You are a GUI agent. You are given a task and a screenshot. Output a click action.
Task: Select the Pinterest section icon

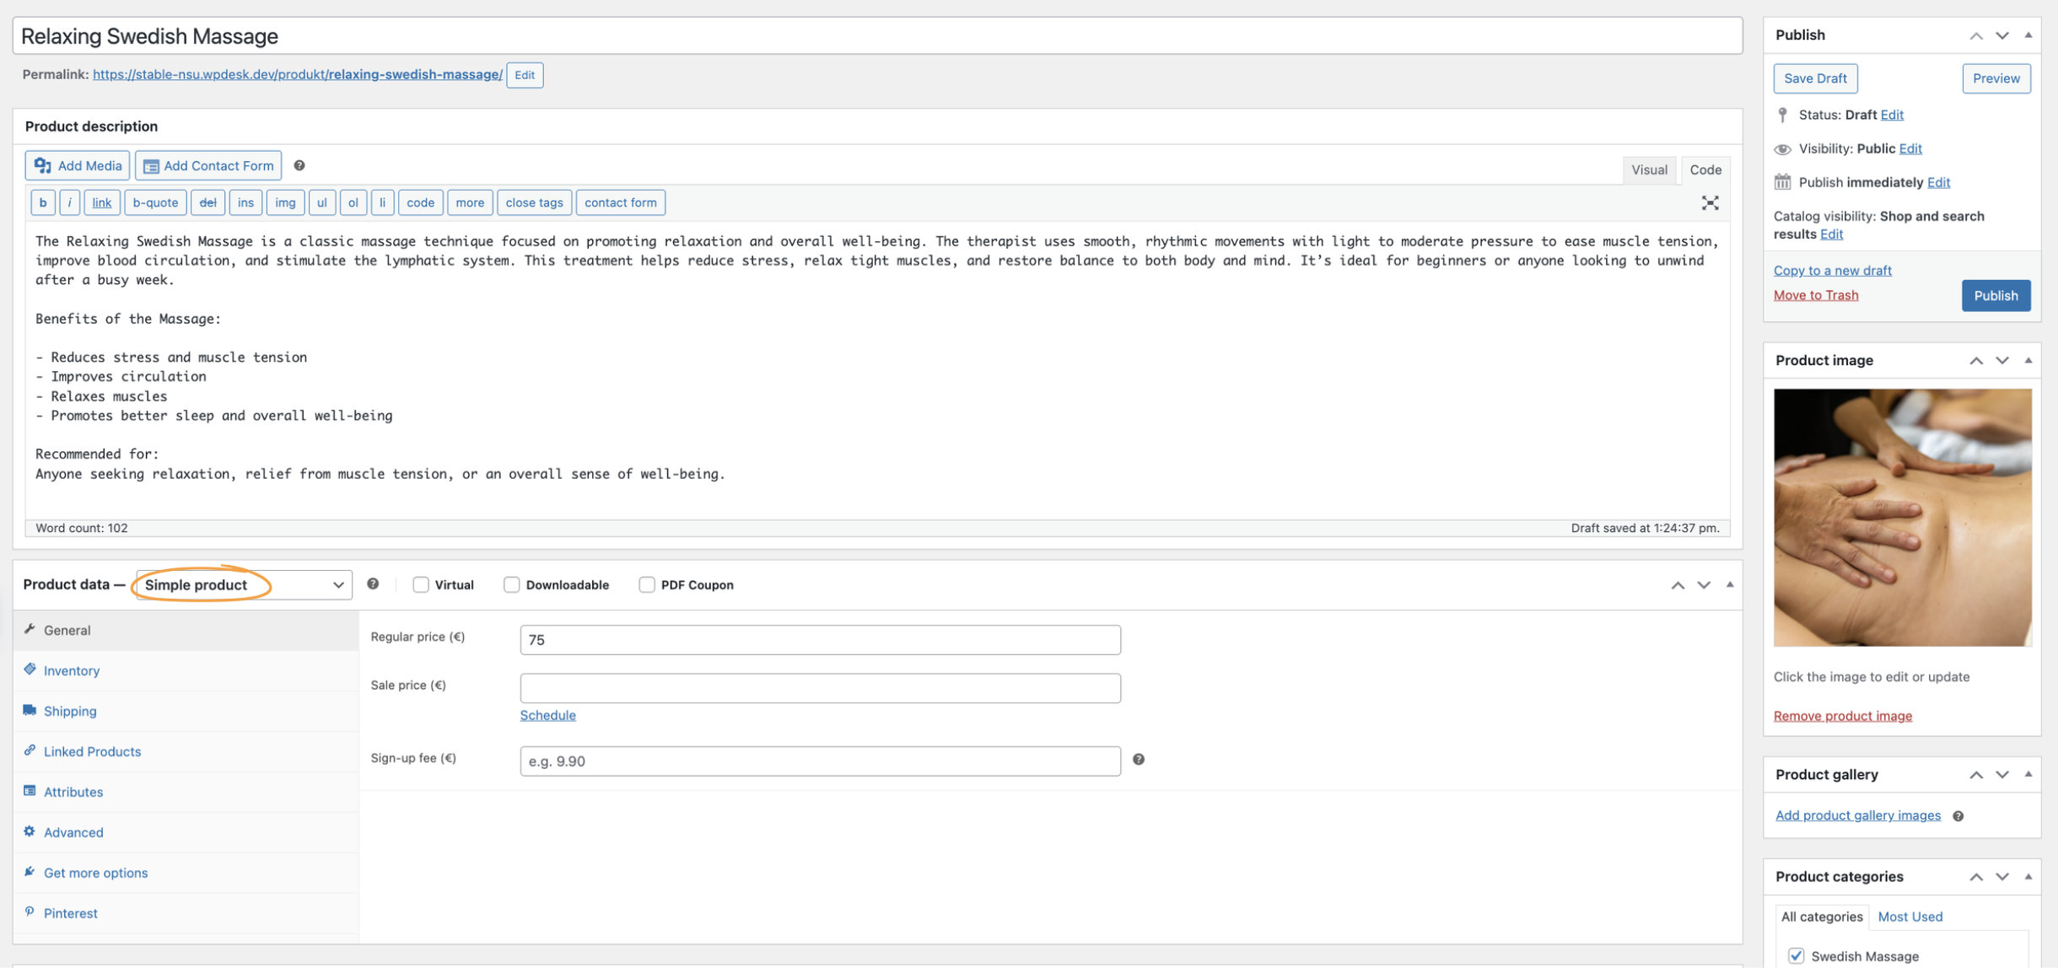click(x=30, y=913)
